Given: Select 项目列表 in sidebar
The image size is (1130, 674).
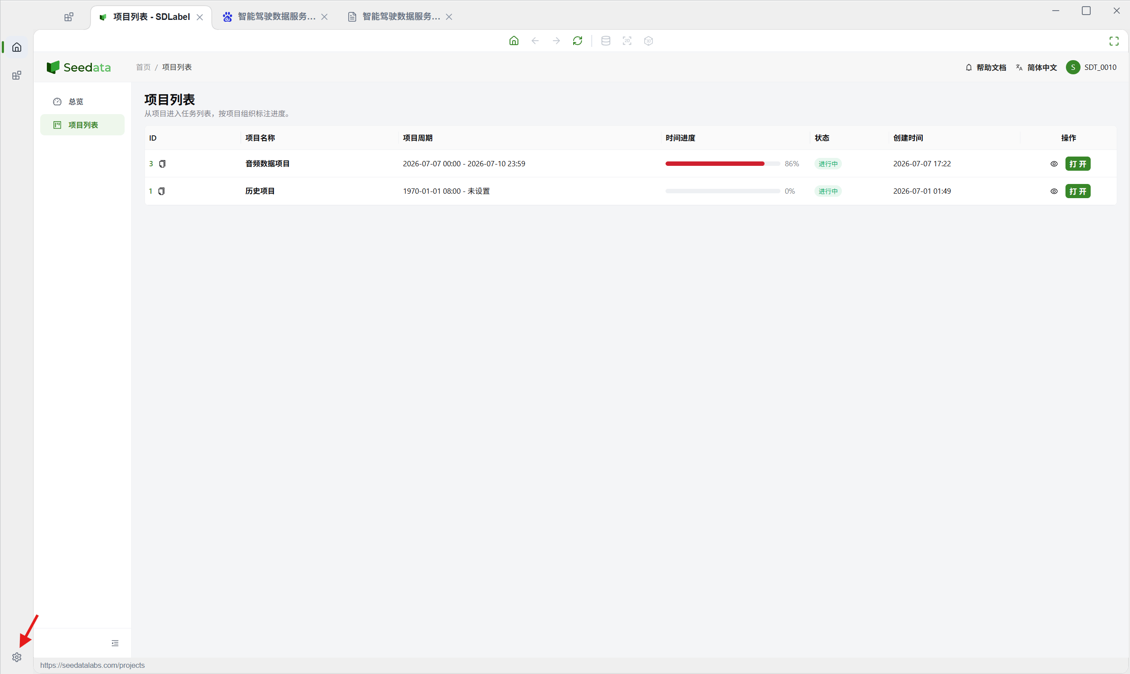Looking at the screenshot, I should [x=82, y=125].
